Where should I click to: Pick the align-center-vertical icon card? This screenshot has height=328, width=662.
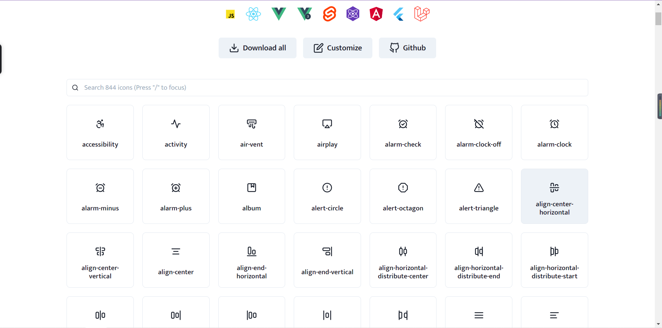pyautogui.click(x=100, y=260)
